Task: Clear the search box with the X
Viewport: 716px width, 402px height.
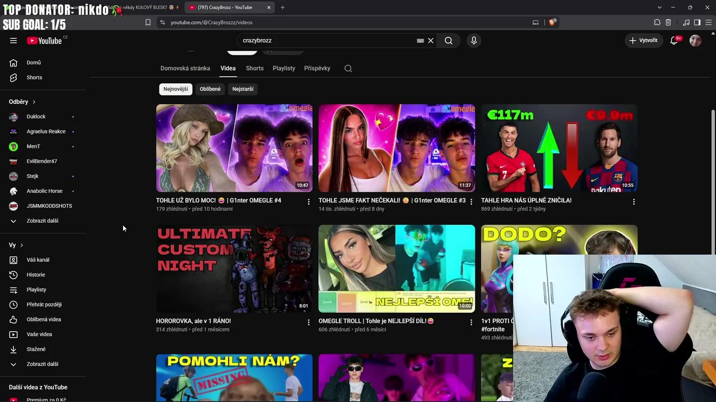Action: [431, 41]
